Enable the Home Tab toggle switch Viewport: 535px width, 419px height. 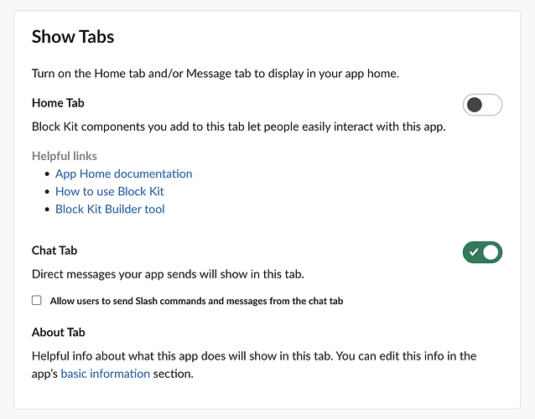click(x=482, y=105)
